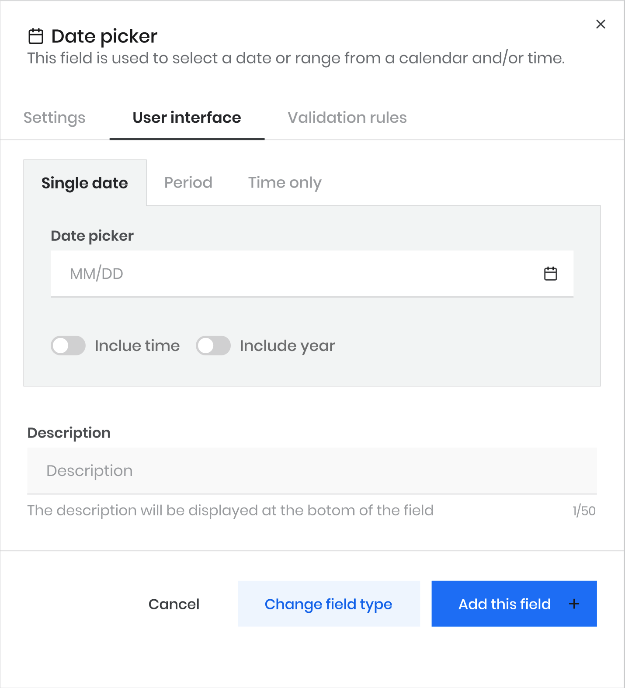Cancel the field creation

(174, 604)
